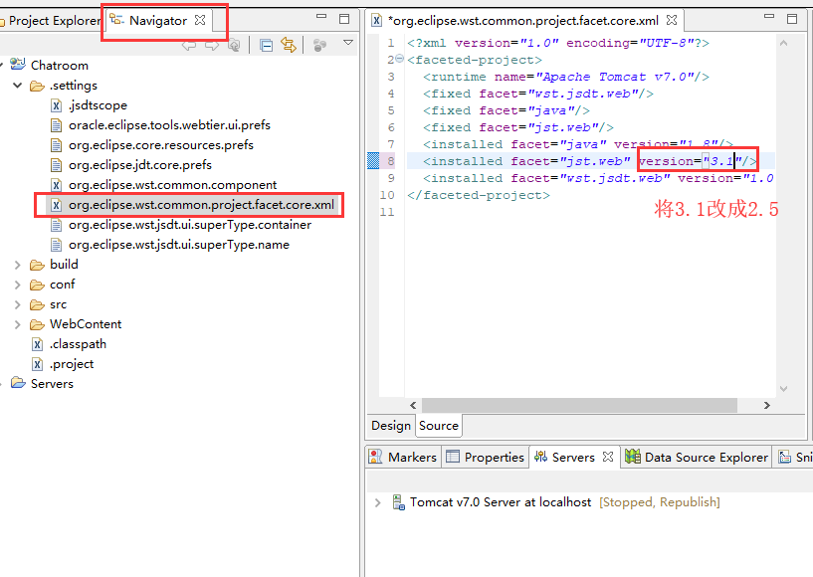The image size is (813, 577).
Task: Select the conf folder icon
Action: tap(38, 285)
